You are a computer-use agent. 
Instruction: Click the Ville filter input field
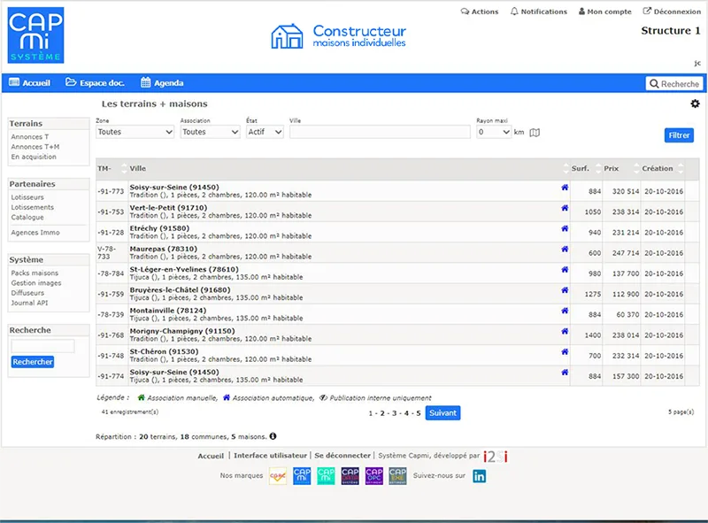tap(380, 132)
